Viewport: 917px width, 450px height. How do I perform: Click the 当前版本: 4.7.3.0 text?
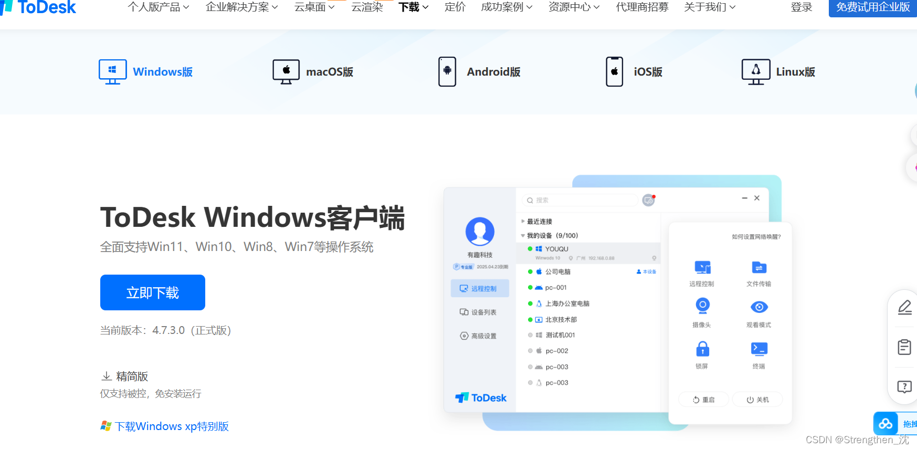point(166,330)
